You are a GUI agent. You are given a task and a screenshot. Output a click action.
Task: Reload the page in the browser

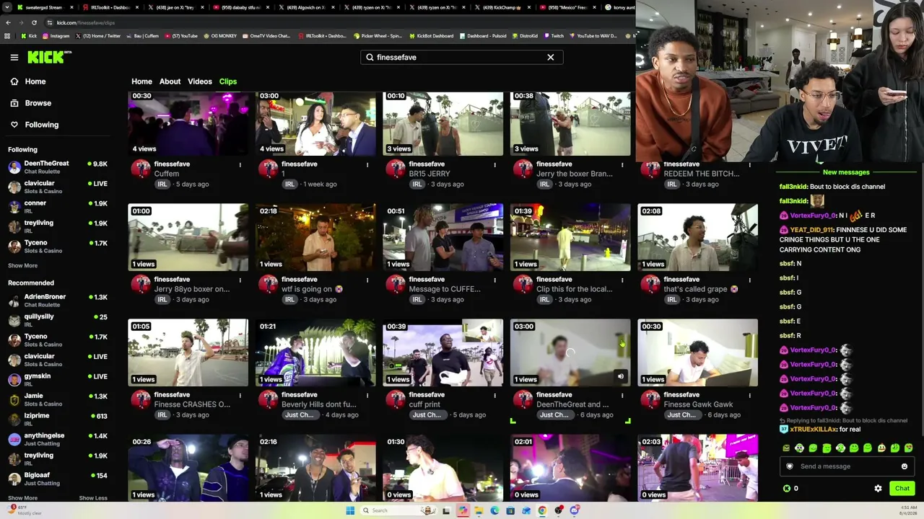[34, 22]
